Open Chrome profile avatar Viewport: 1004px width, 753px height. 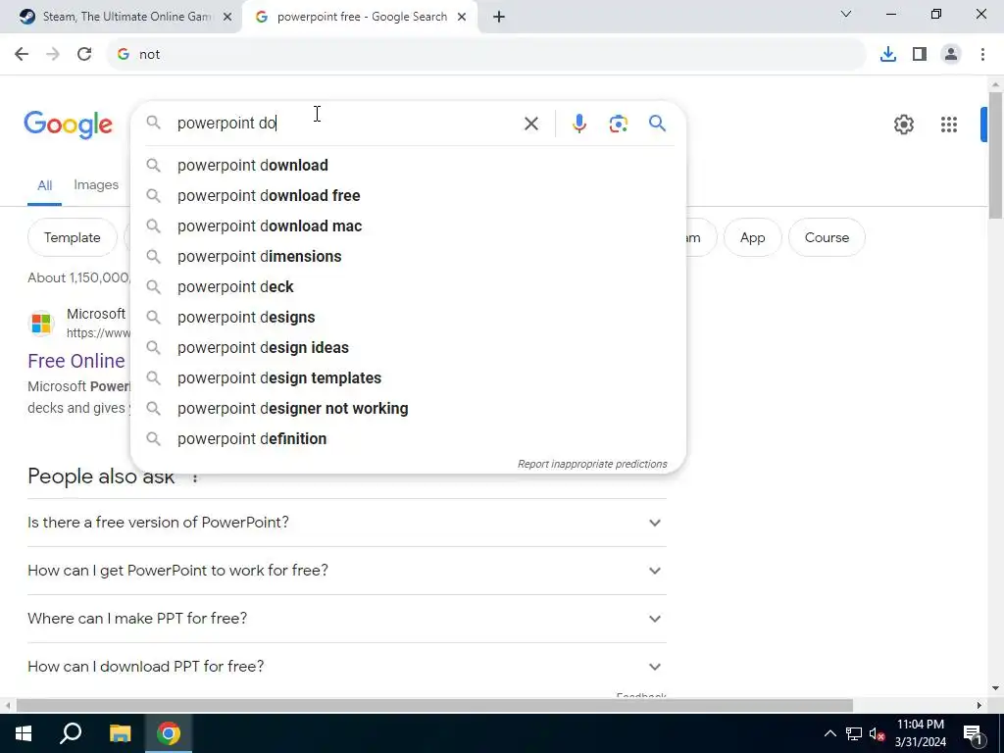[x=951, y=55]
